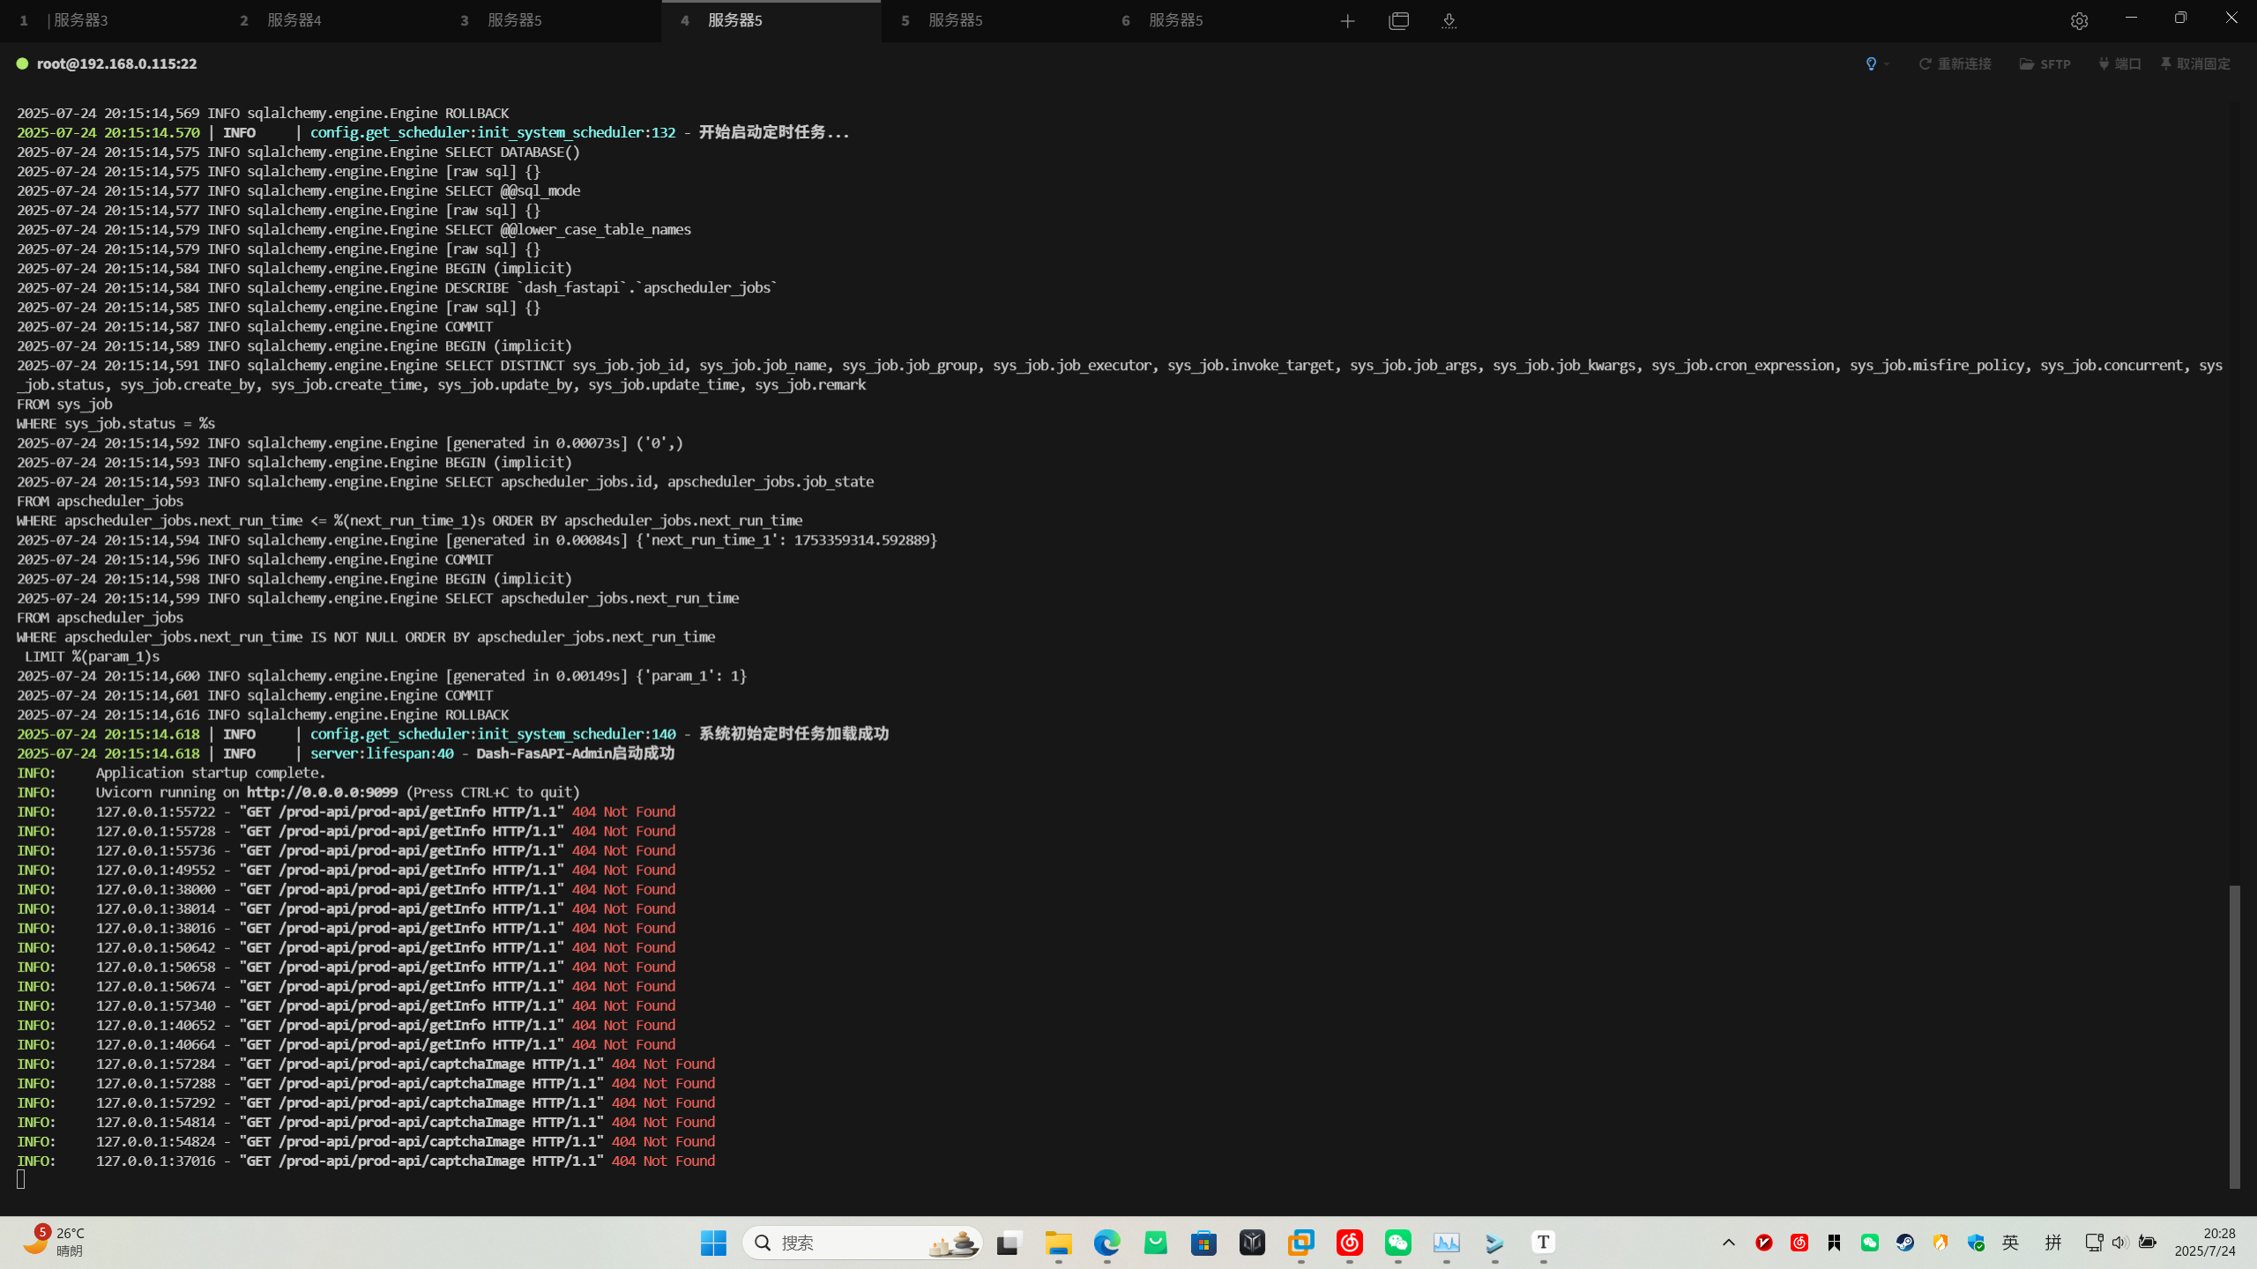The height and width of the screenshot is (1269, 2257).
Task: Open the green inbox app in taskbar
Action: pyautogui.click(x=1155, y=1243)
